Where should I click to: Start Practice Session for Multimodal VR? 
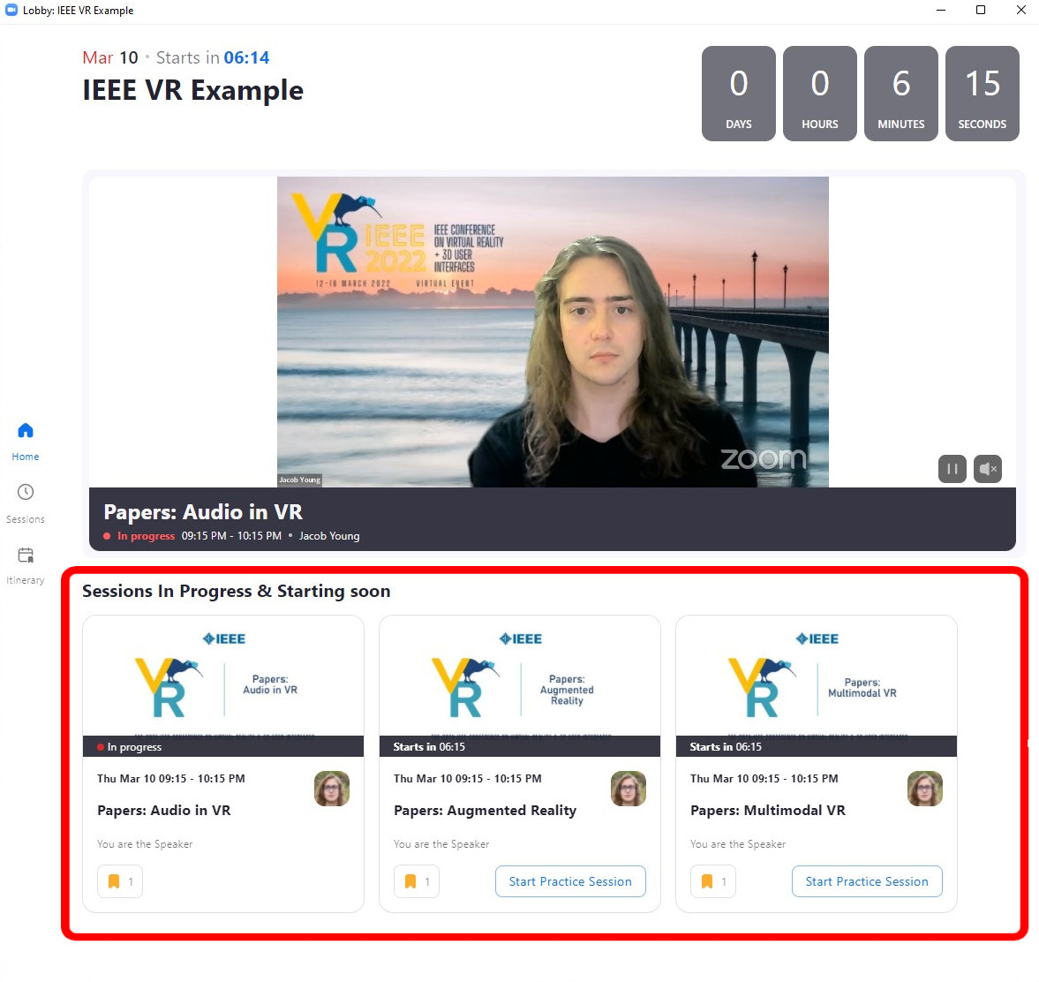tap(867, 882)
